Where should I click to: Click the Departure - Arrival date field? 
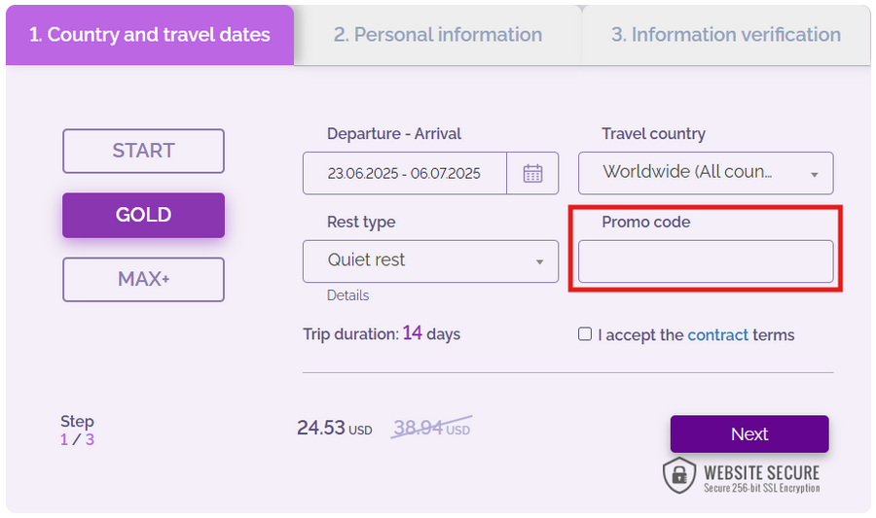404,174
